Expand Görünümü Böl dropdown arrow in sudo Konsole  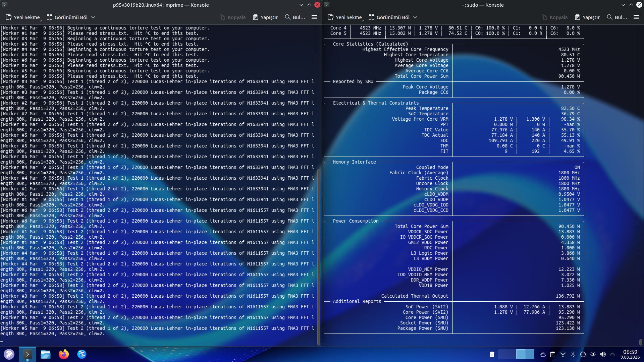tap(415, 17)
